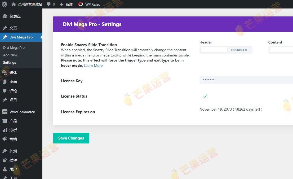Screen dimensions: 293x179
Task: Click the WordPress logo in the admin bar
Action: [x=4, y=4]
